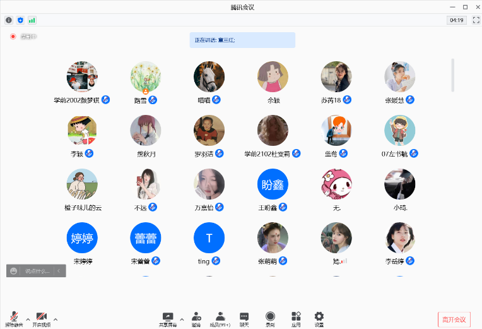Open the meeting info icon
This screenshot has height=329, width=482.
[x=9, y=20]
